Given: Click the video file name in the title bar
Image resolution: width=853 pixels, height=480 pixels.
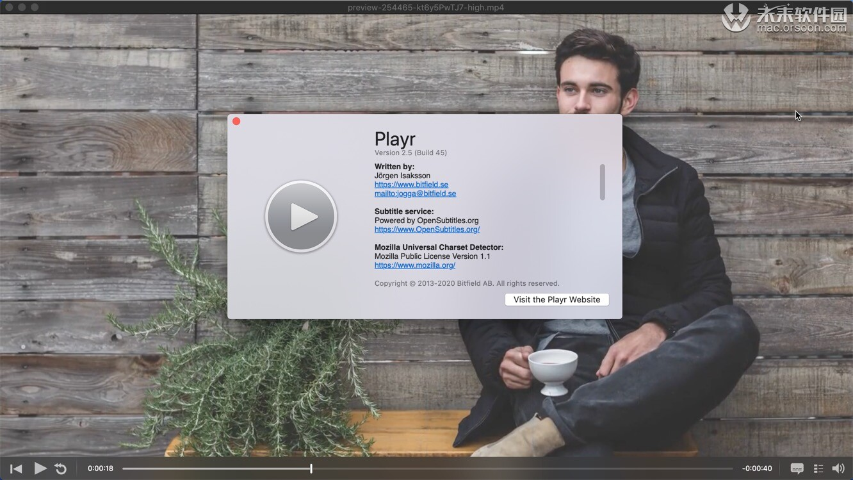Looking at the screenshot, I should [426, 8].
